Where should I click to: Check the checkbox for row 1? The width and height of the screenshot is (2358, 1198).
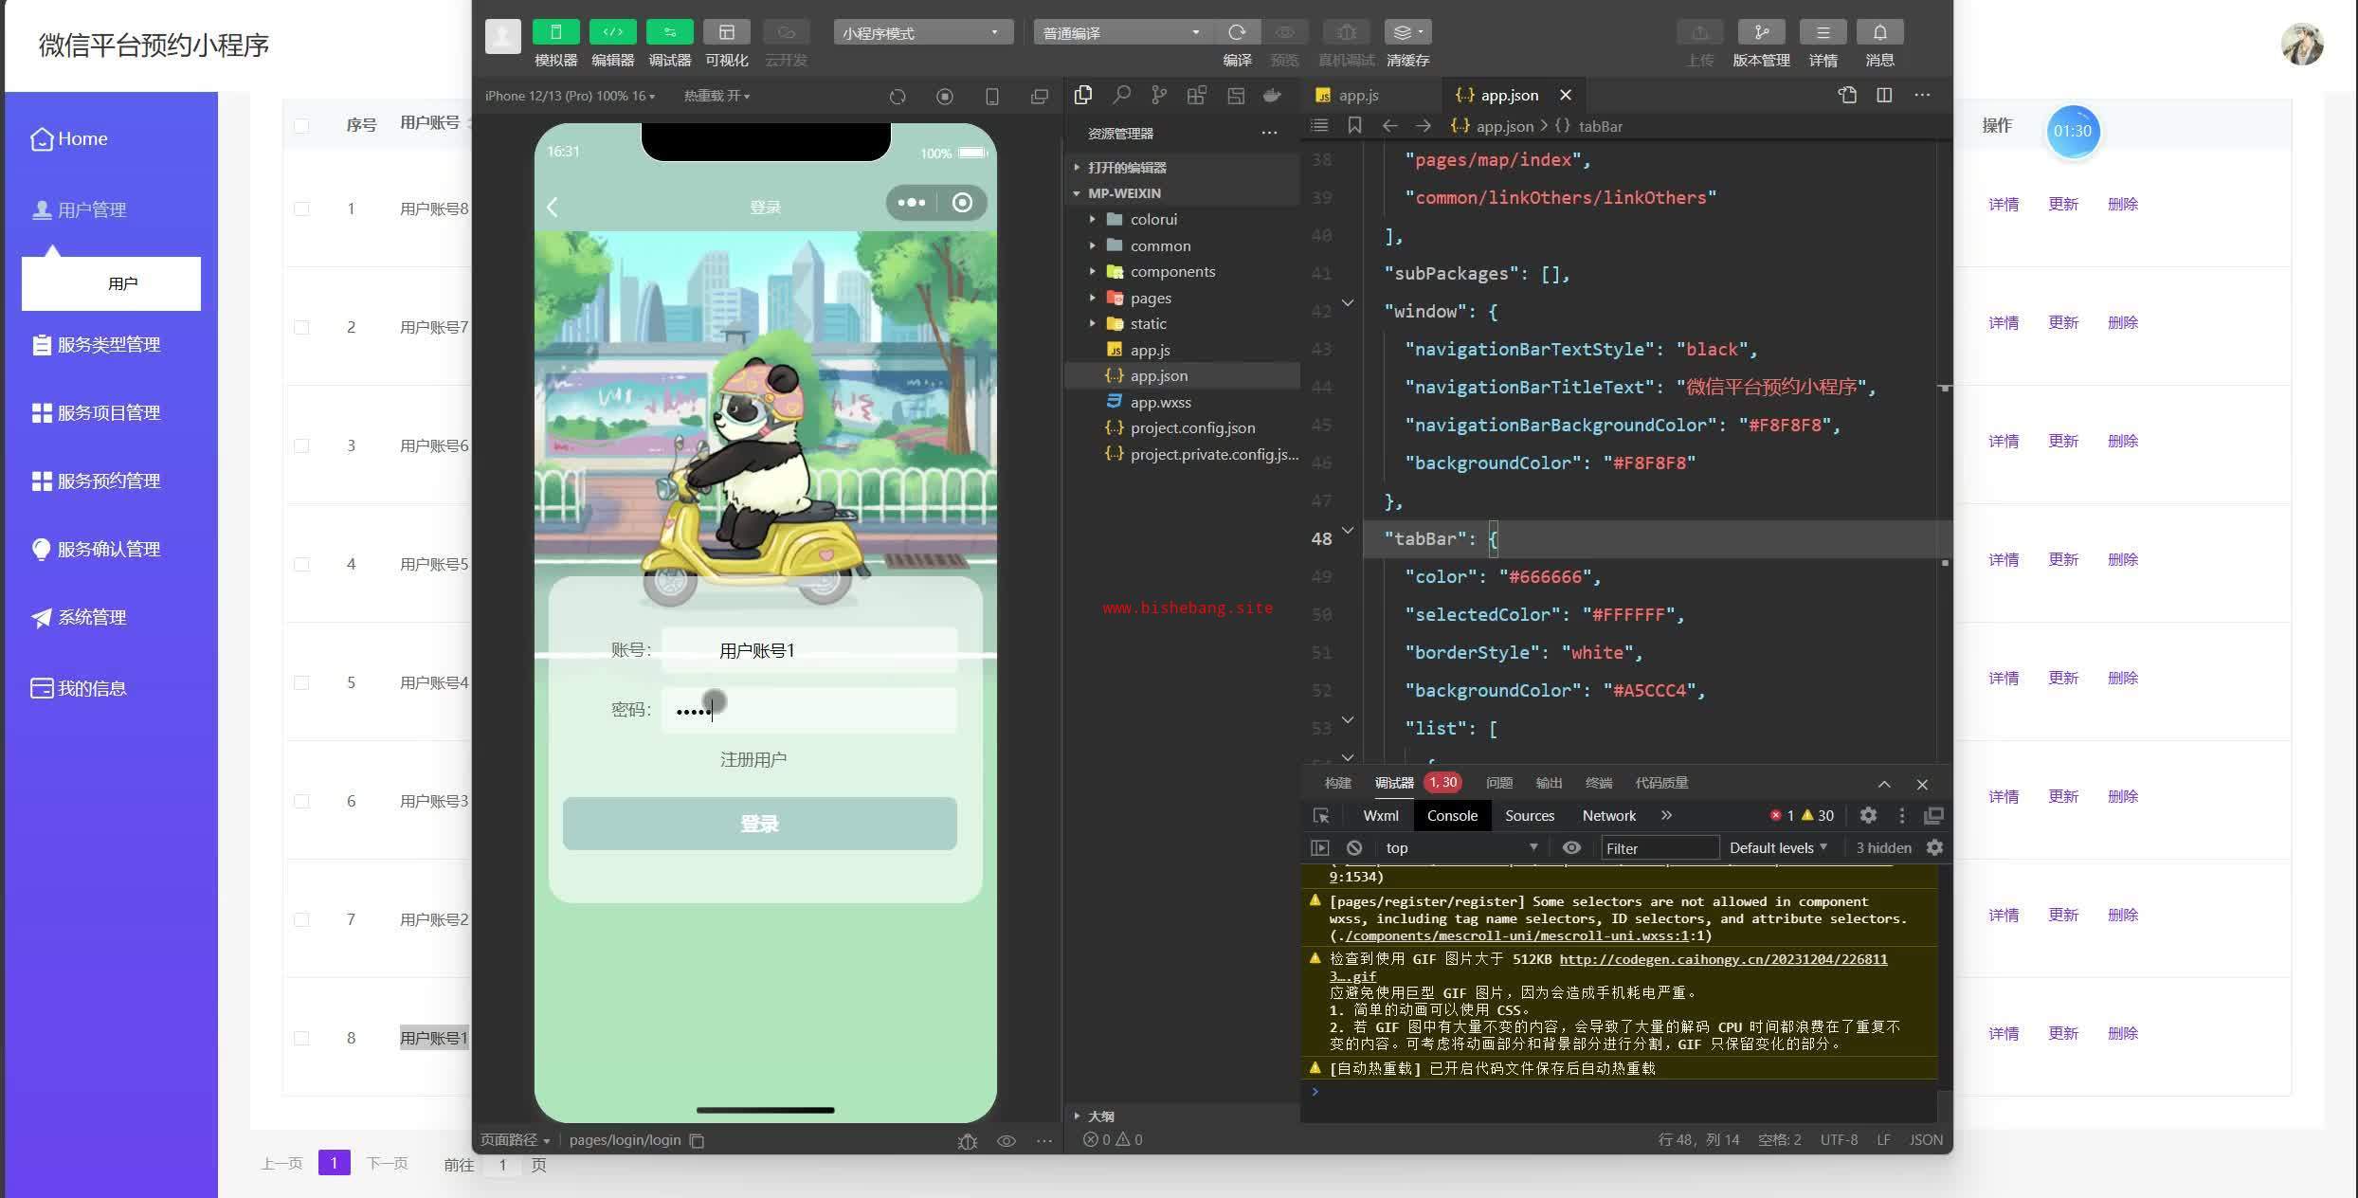click(301, 209)
